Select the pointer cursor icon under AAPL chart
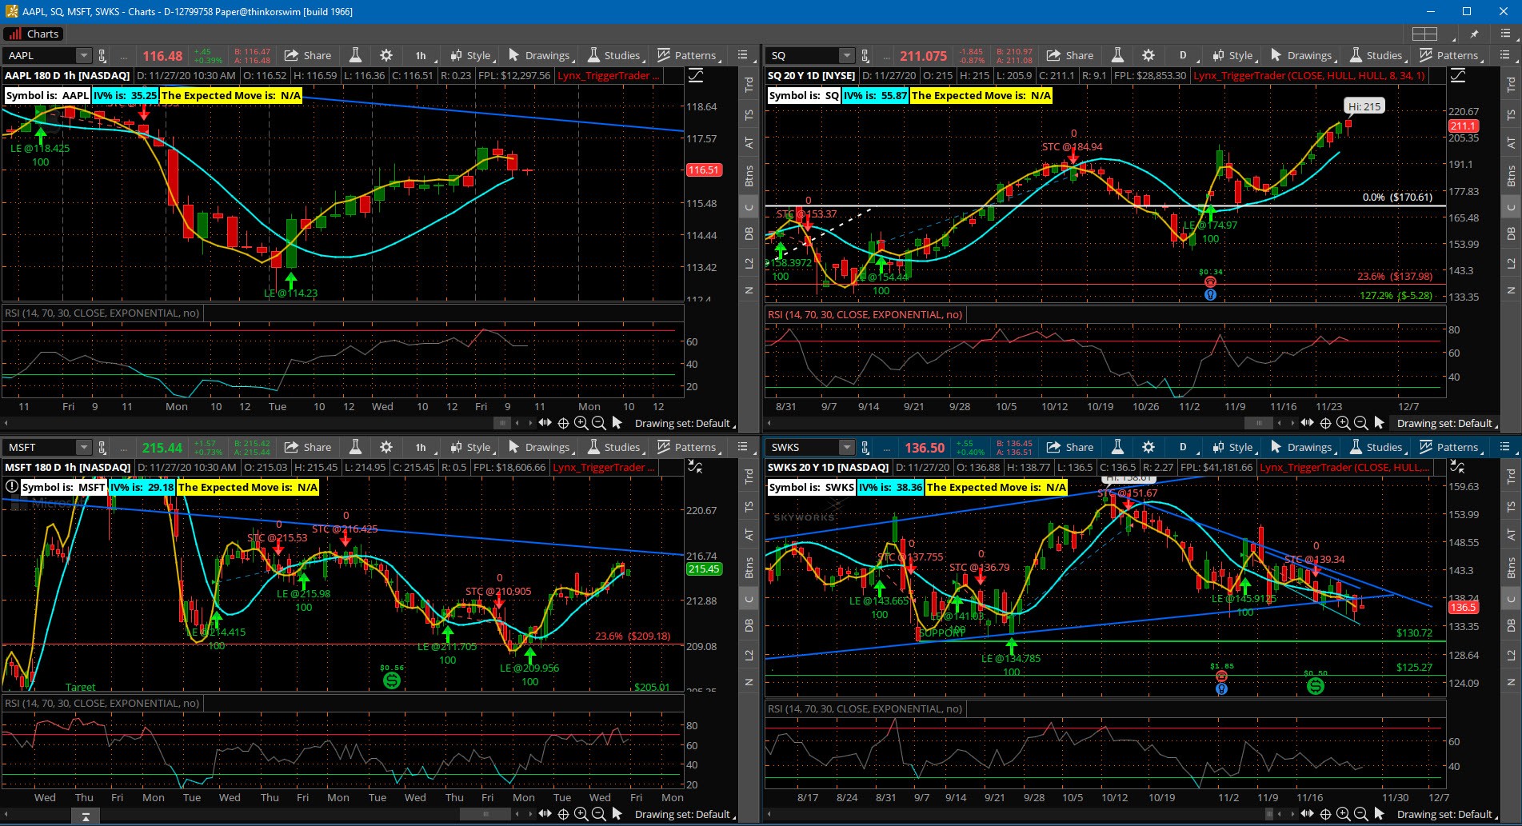The height and width of the screenshot is (826, 1522). coord(617,422)
